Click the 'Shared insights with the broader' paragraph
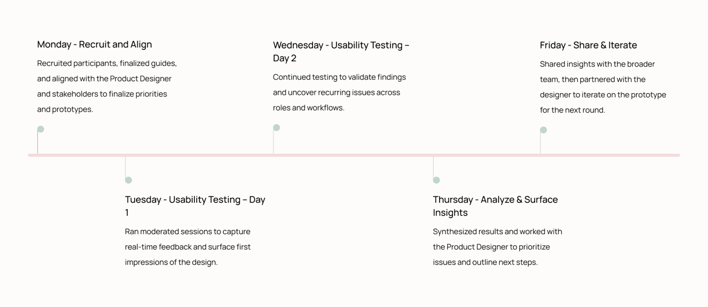This screenshot has height=307, width=708. coord(603,87)
